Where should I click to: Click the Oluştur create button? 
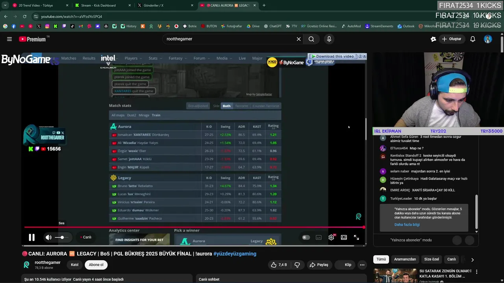click(x=451, y=39)
